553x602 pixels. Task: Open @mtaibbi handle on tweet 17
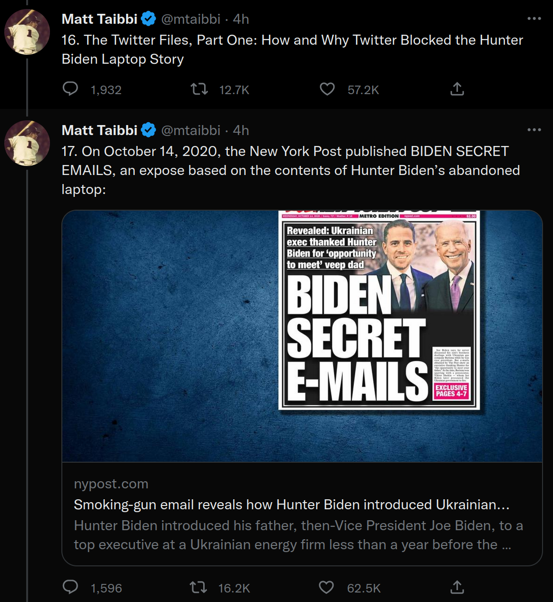tap(191, 130)
